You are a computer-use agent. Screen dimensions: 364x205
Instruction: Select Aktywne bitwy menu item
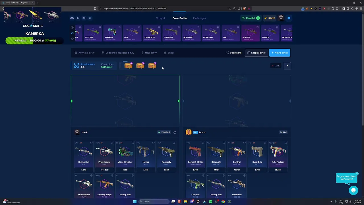[84, 53]
